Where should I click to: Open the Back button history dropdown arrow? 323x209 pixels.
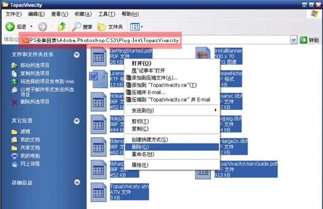pos(31,27)
